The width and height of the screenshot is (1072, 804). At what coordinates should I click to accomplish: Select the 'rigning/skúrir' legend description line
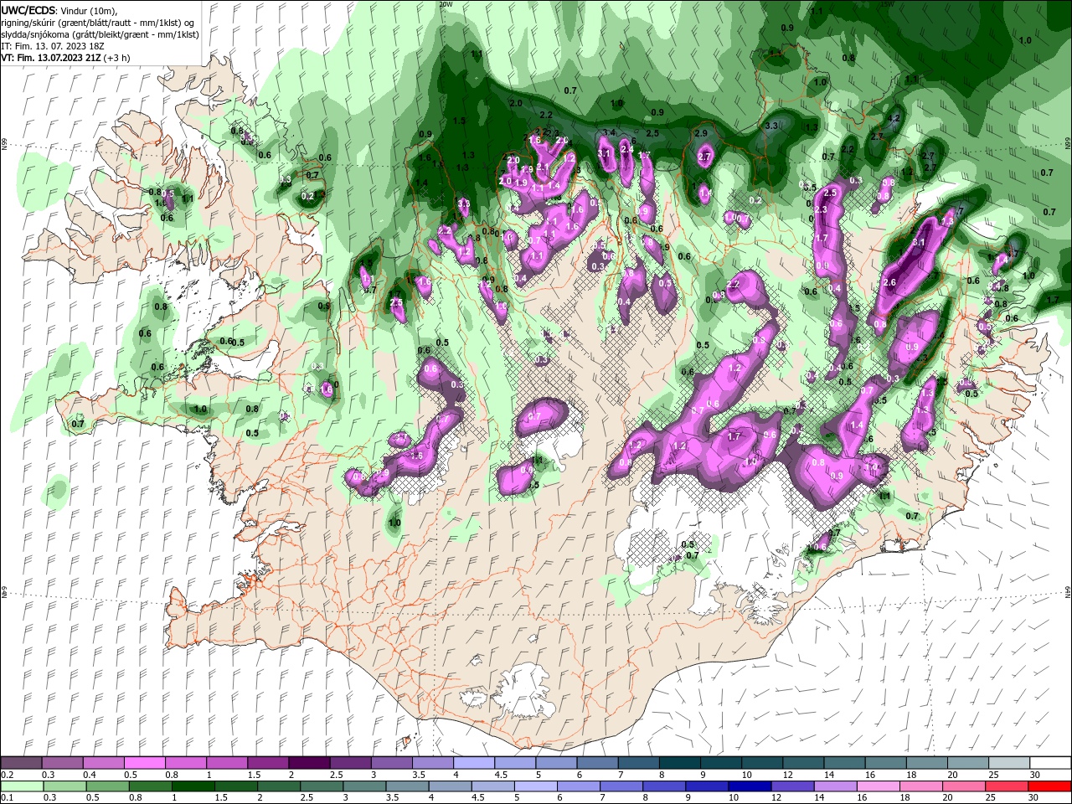pyautogui.click(x=98, y=22)
